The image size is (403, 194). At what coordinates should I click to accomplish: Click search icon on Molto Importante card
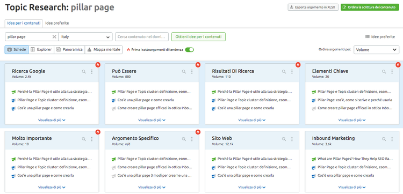[84, 139]
